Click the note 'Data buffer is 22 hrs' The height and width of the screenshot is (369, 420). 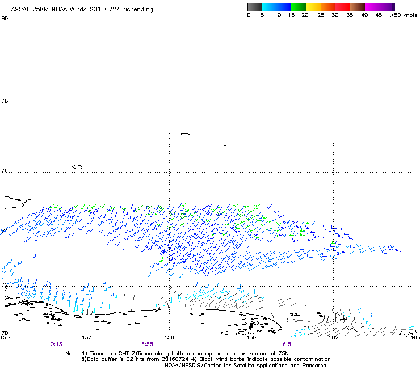119,359
